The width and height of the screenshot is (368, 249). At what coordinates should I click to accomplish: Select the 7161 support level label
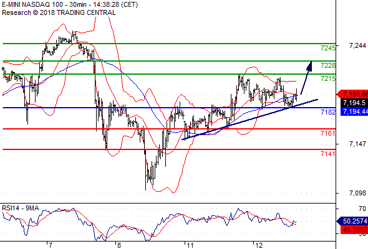tap(328, 133)
